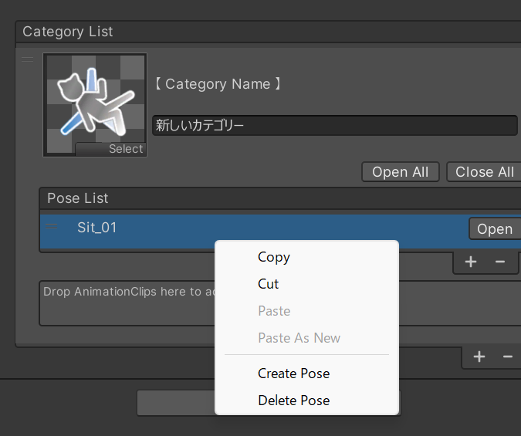Click the category drag handle icon

[x=28, y=59]
